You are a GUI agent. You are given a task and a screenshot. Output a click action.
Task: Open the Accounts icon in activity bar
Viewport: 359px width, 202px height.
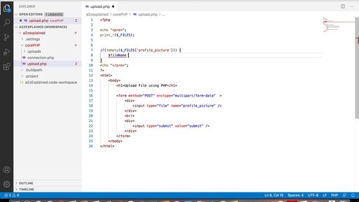point(7,169)
